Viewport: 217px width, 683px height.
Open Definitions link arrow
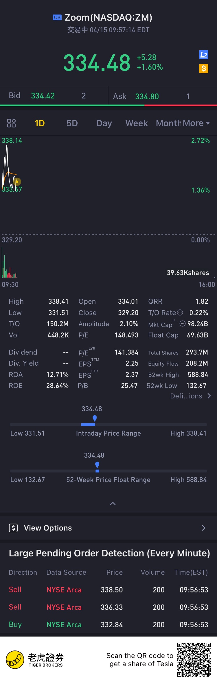point(209,396)
